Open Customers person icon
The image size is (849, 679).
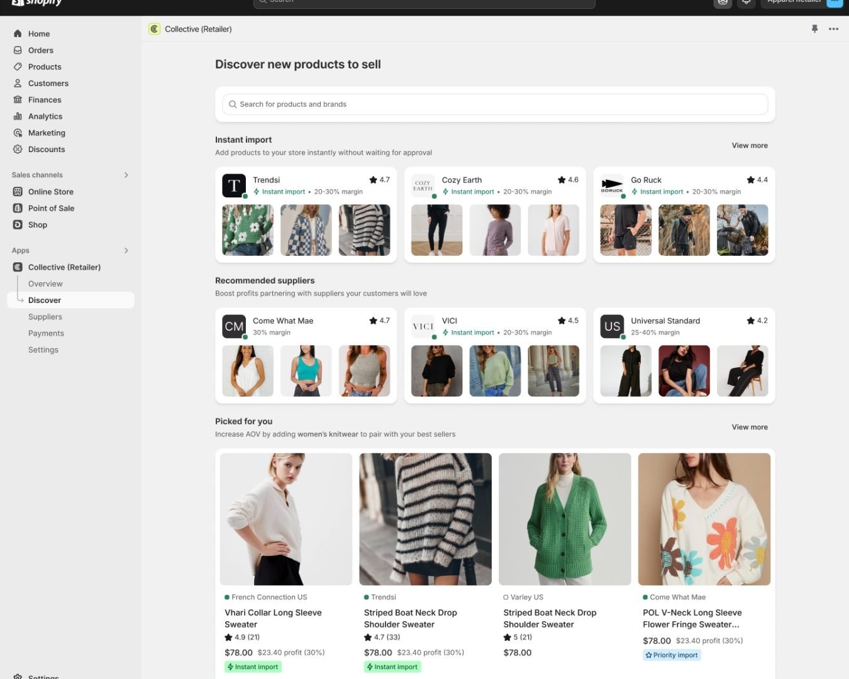tap(18, 83)
